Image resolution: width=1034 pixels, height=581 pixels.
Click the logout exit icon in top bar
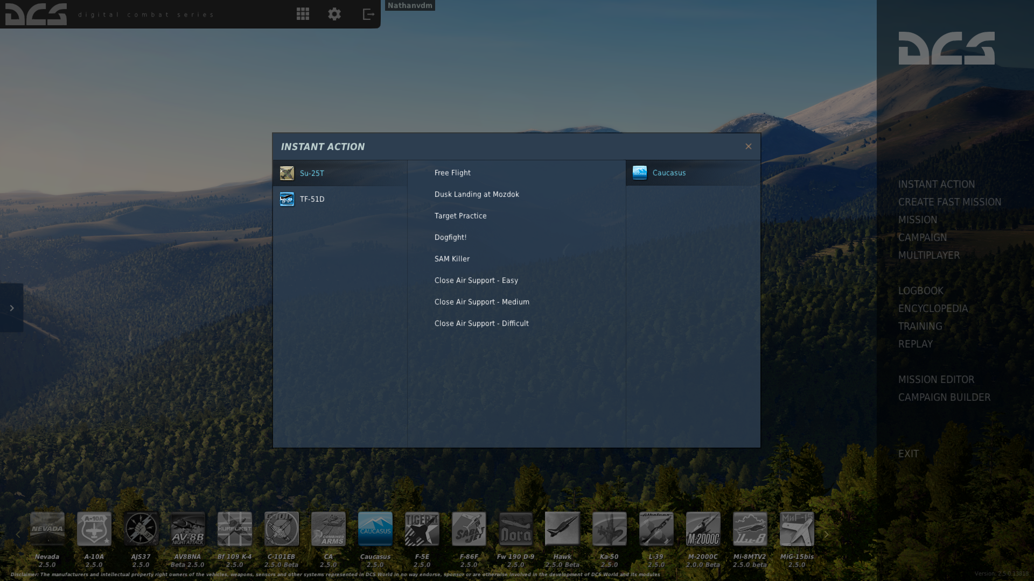tap(368, 14)
